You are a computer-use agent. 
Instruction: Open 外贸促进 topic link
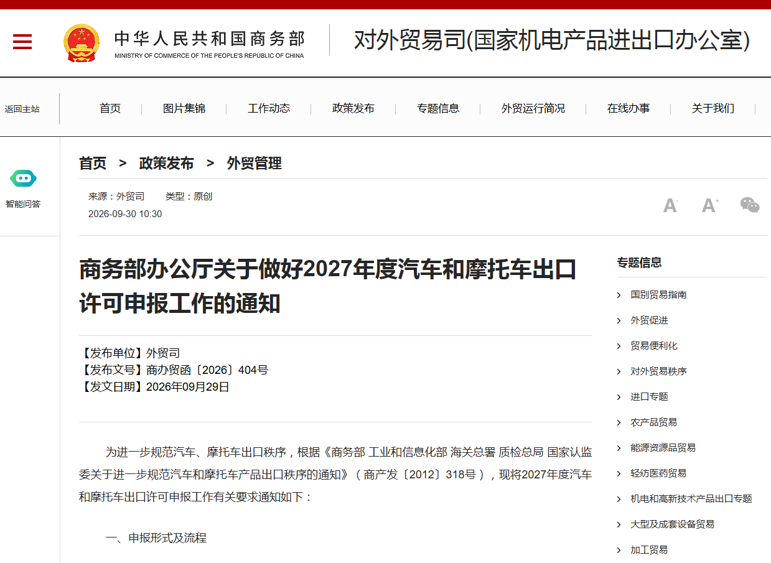(x=649, y=320)
